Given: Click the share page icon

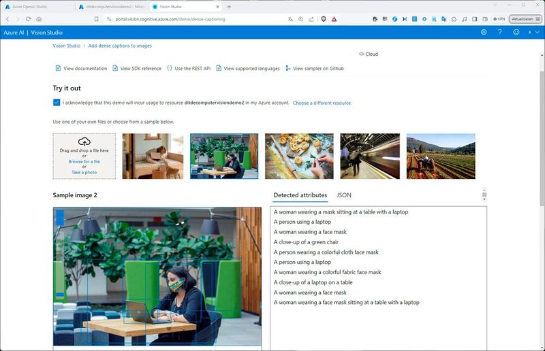Looking at the screenshot, I should 311,19.
